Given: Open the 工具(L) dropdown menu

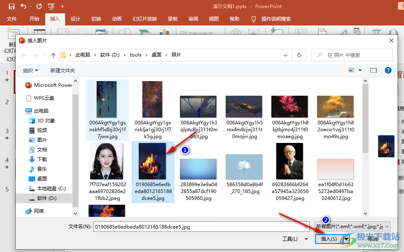Looking at the screenshot, I should coord(295,239).
